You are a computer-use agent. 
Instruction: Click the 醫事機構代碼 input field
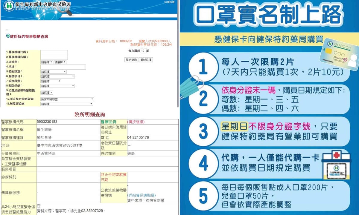tap(54, 53)
